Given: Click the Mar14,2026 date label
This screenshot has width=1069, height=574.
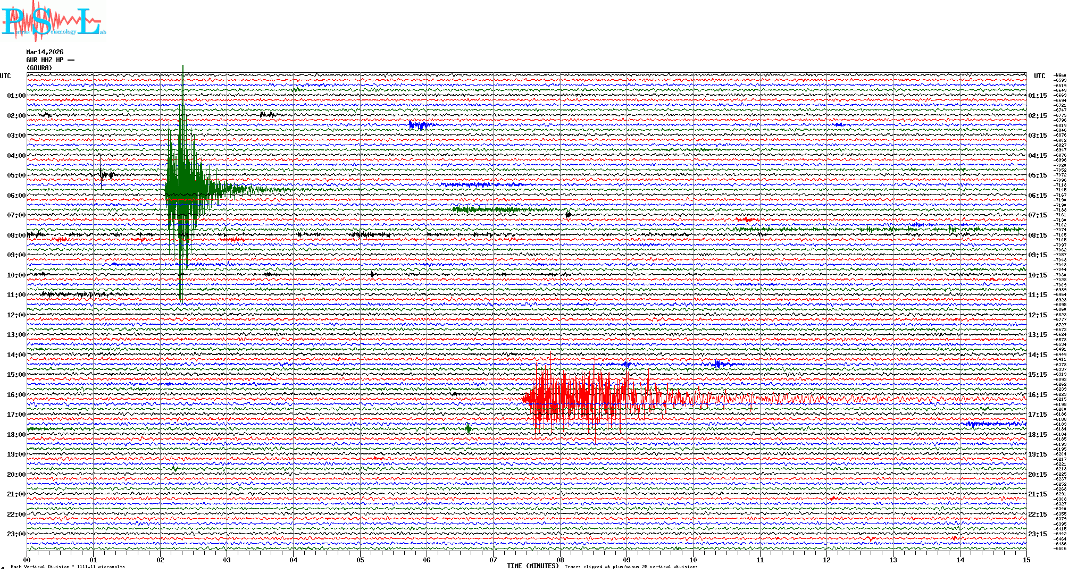Looking at the screenshot, I should pyautogui.click(x=45, y=52).
